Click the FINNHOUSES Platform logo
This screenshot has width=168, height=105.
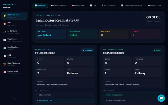point(9,6)
